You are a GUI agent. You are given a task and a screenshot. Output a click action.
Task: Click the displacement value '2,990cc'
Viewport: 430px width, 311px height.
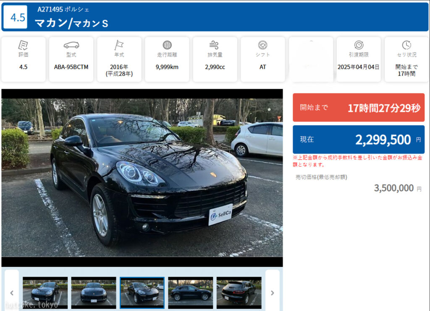pyautogui.click(x=215, y=67)
